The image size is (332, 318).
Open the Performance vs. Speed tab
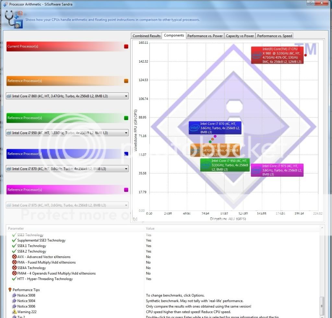pyautogui.click(x=274, y=36)
